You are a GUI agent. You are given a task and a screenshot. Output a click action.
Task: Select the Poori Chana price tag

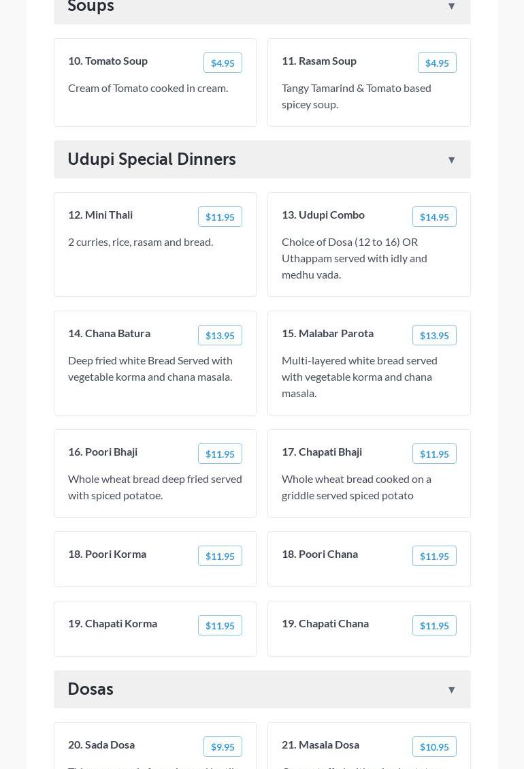[434, 556]
